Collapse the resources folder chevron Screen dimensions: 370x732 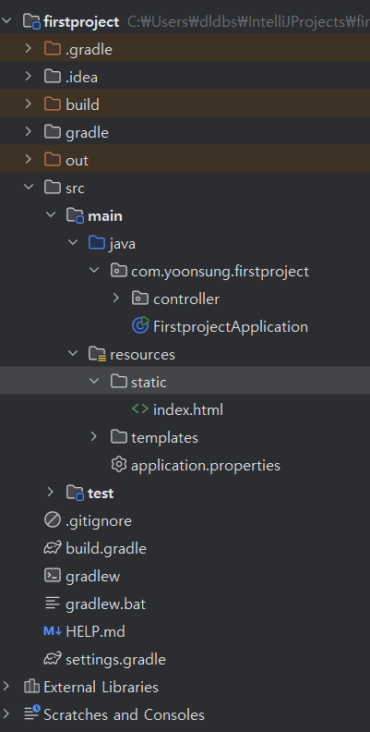click(72, 354)
